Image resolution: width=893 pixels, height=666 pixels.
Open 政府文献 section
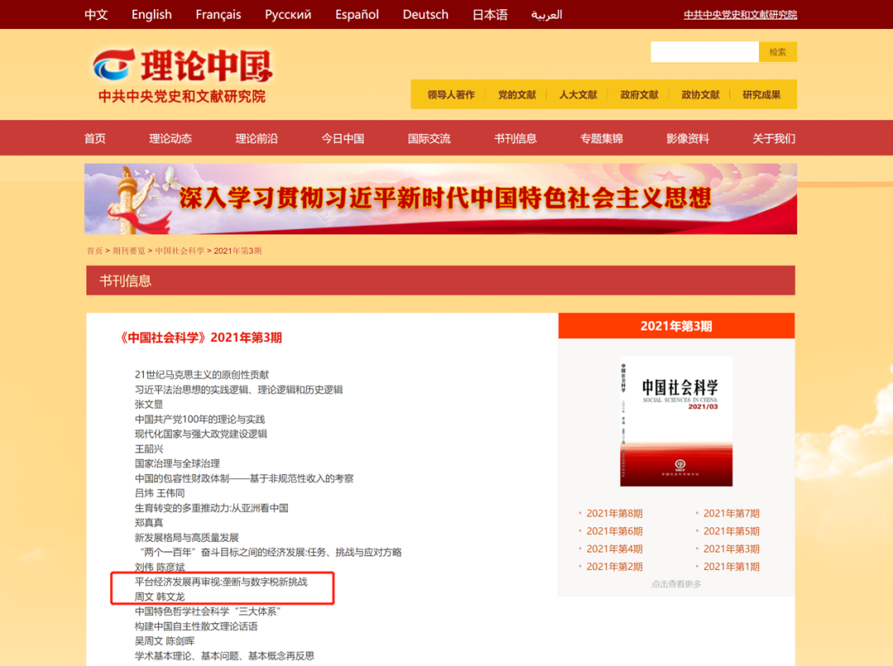(x=639, y=94)
